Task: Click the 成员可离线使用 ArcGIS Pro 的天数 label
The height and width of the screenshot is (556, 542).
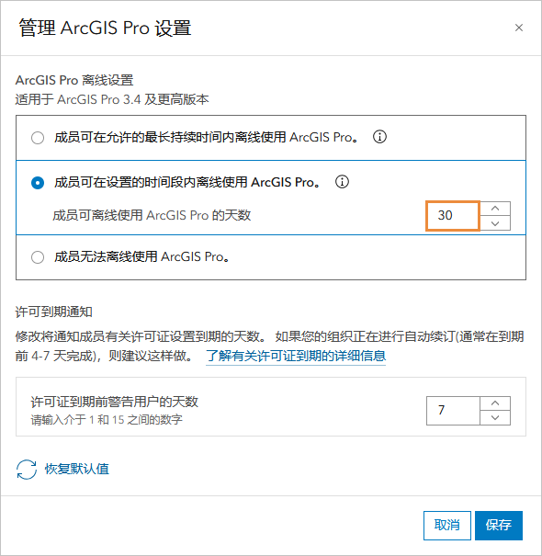Action: (152, 215)
